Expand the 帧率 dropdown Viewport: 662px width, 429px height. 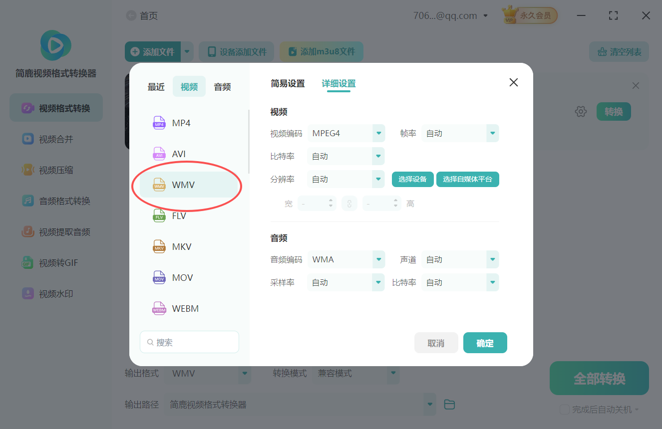460,133
